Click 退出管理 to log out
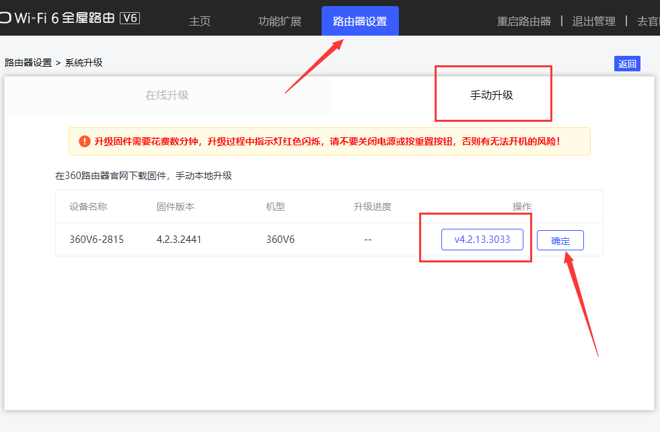The width and height of the screenshot is (660, 432). click(x=595, y=21)
